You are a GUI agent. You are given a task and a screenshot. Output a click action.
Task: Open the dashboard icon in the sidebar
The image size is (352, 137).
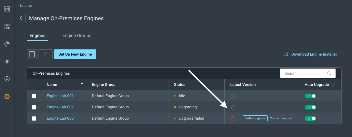[x=7, y=9]
